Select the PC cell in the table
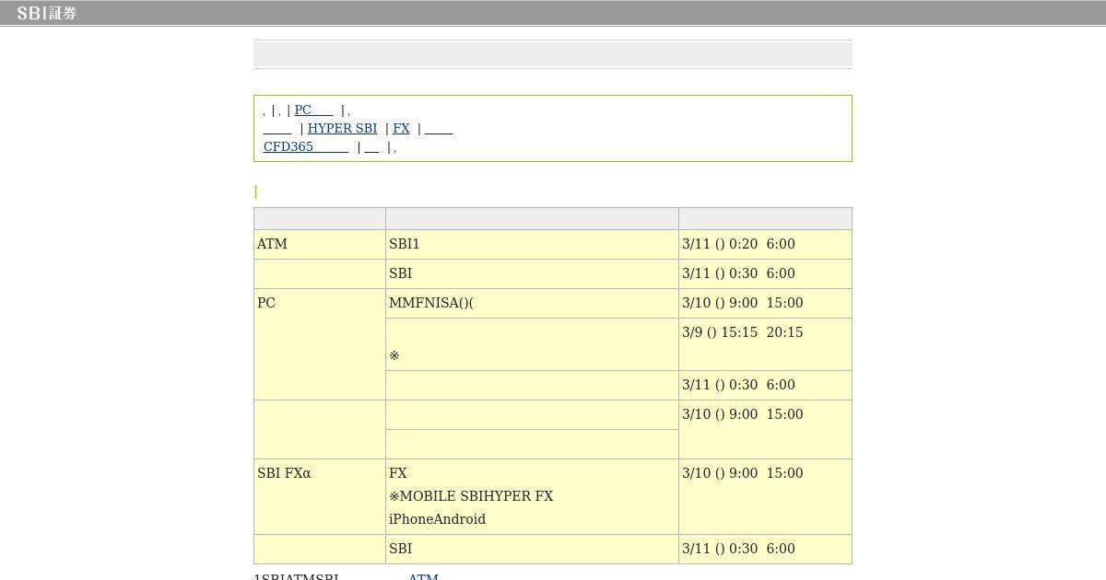 319,344
